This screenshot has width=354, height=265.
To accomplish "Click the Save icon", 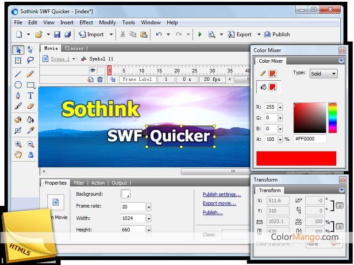I will click(x=57, y=34).
